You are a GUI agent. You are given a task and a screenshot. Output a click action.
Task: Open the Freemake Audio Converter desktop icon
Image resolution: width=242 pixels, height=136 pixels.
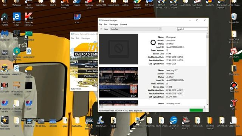(x=65, y=4)
